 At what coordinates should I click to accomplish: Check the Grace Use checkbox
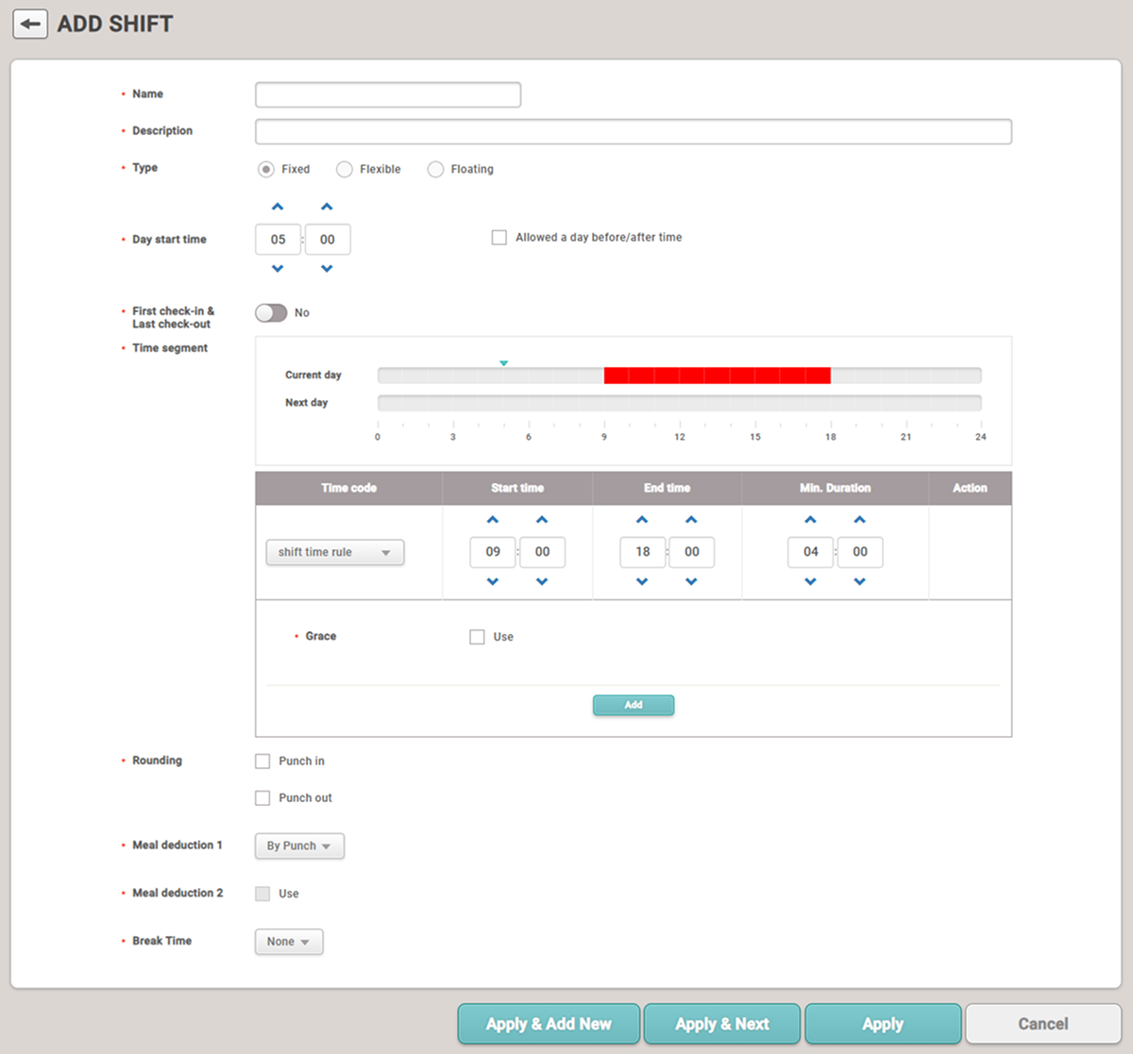(477, 637)
